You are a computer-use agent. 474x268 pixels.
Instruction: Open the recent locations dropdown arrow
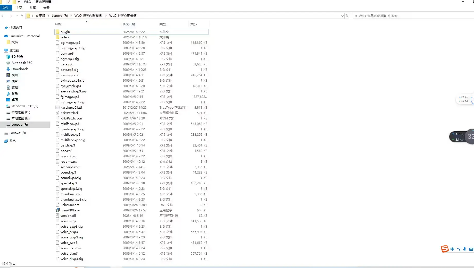(x=16, y=16)
